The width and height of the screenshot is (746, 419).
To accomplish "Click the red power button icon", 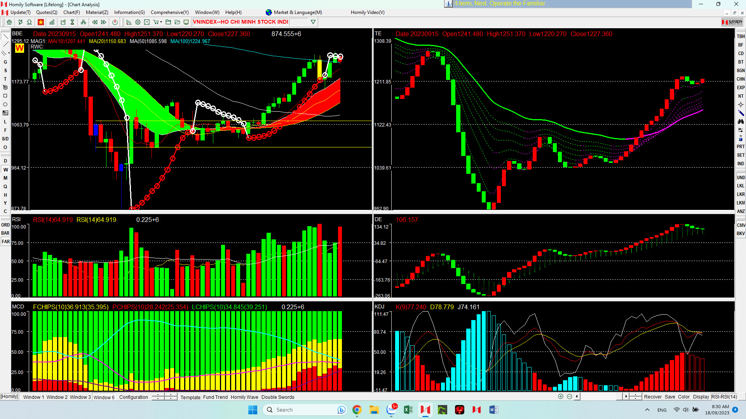I will pos(115,22).
